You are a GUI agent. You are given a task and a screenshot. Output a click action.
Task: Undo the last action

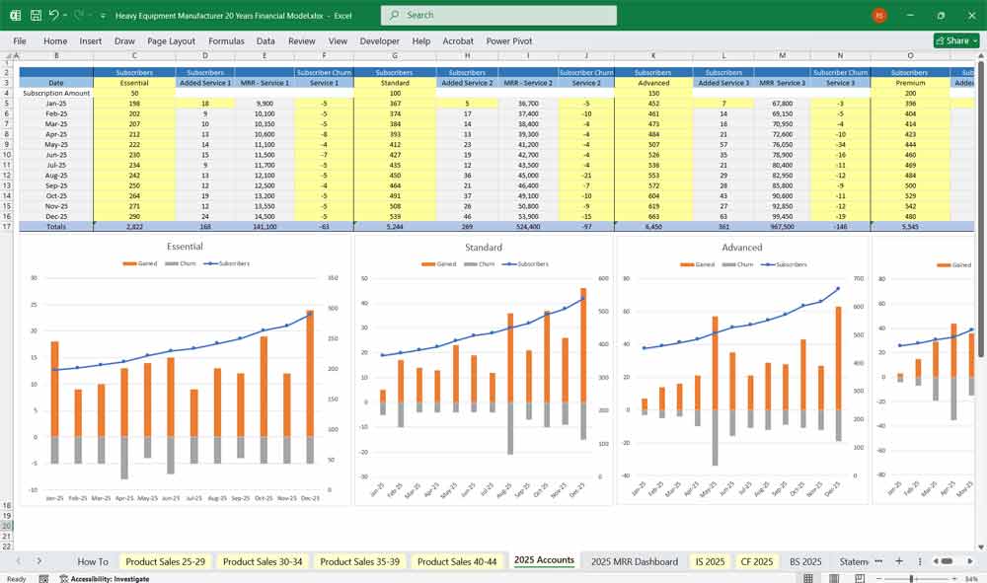54,15
